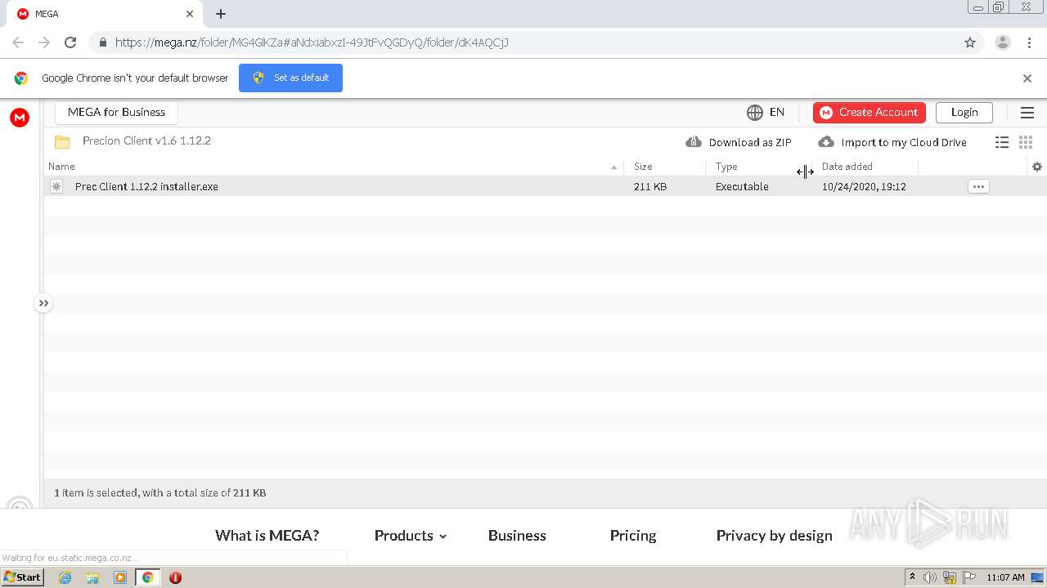Click the 211 KB size cell
The width and height of the screenshot is (1047, 588).
click(650, 187)
